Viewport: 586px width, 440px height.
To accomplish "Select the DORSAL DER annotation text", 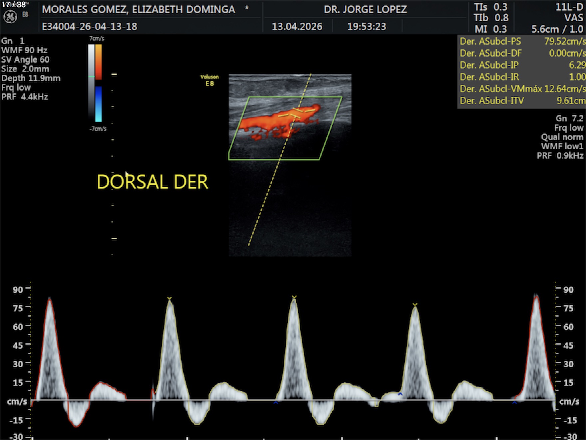I will [152, 182].
